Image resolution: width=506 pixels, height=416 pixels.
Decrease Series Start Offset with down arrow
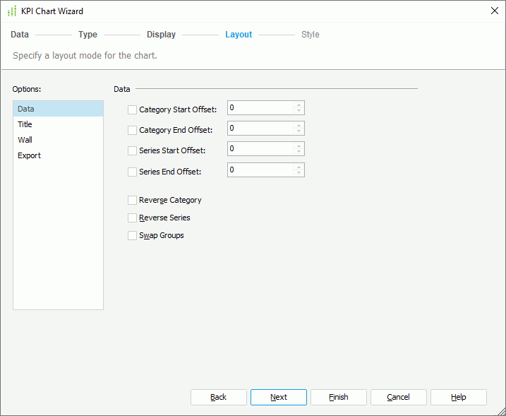299,151
